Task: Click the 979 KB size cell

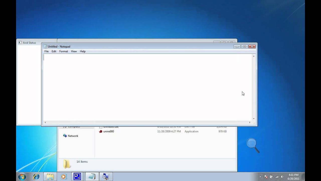Action: pos(222,131)
